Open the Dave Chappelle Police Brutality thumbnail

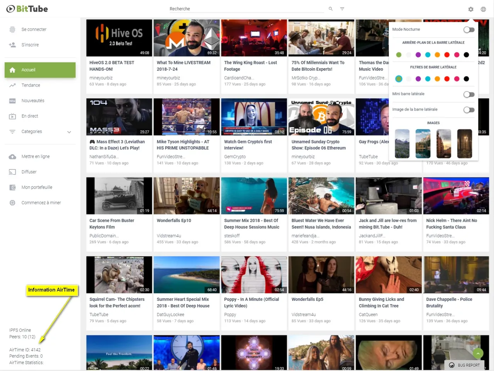coord(456,275)
